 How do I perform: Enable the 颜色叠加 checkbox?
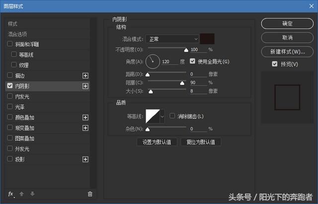point(10,117)
